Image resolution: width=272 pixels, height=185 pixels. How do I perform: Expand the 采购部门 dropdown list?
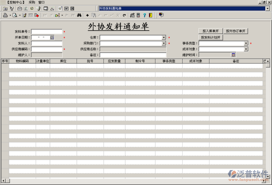(x=164, y=43)
